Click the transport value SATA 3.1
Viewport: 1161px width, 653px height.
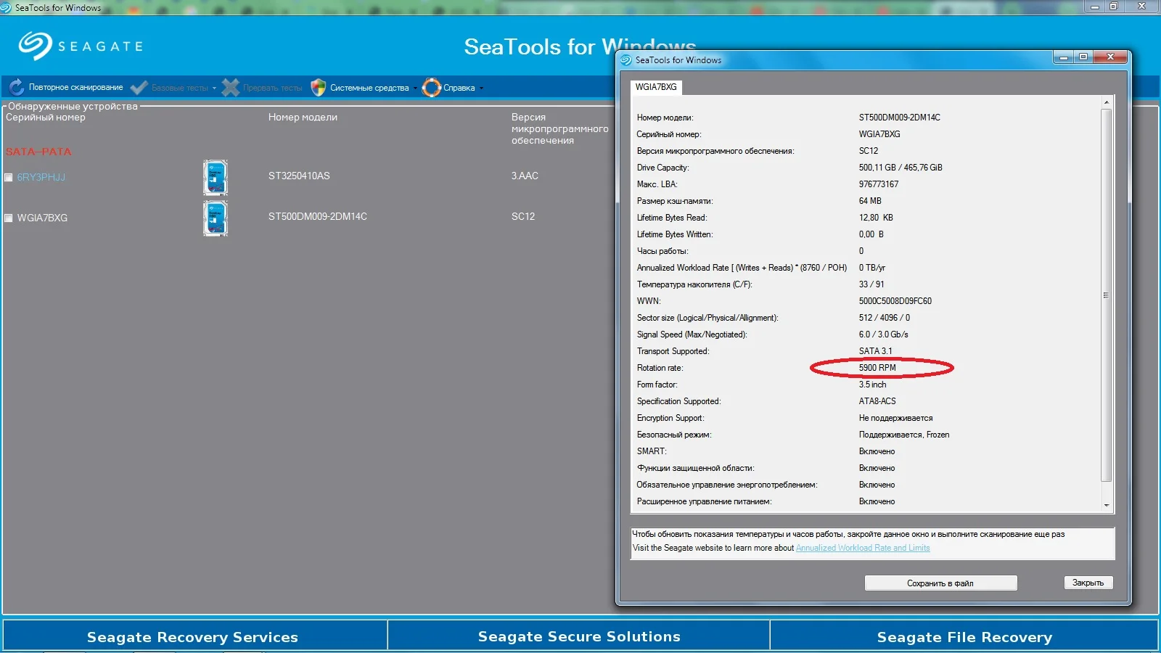(876, 351)
